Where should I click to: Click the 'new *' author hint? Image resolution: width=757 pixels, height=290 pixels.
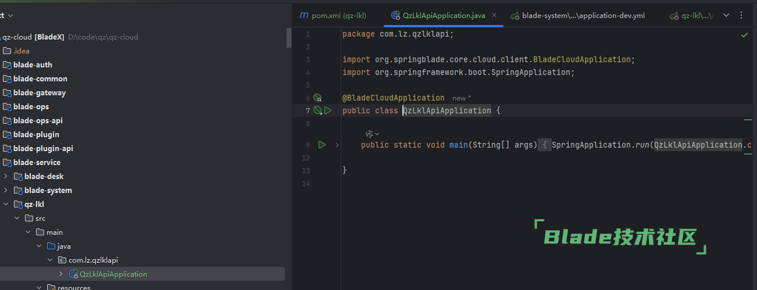point(462,98)
